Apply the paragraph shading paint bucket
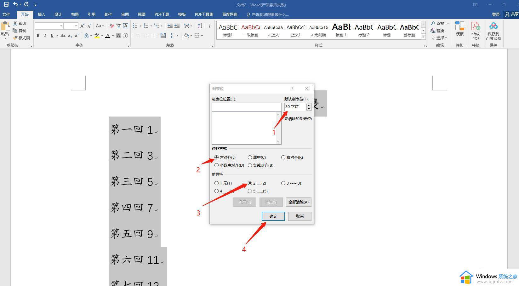The image size is (519, 286). coord(186,36)
